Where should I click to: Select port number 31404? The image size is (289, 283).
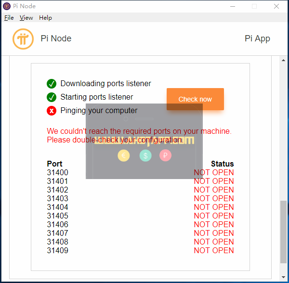coord(57,207)
